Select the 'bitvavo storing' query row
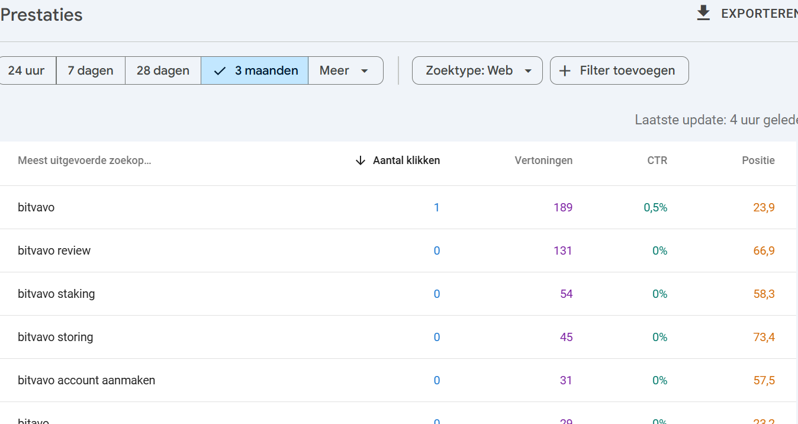This screenshot has height=424, width=798. (398, 337)
